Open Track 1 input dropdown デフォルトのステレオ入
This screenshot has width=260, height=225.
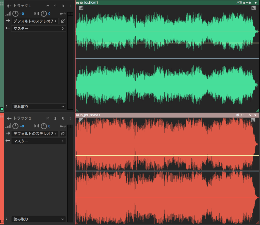click(x=35, y=21)
